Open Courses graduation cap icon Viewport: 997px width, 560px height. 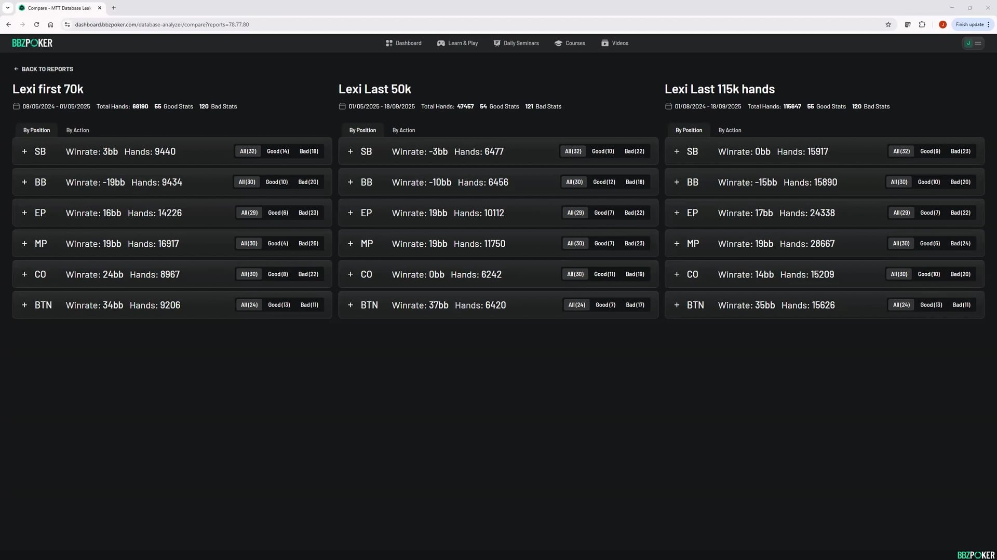[x=558, y=43]
